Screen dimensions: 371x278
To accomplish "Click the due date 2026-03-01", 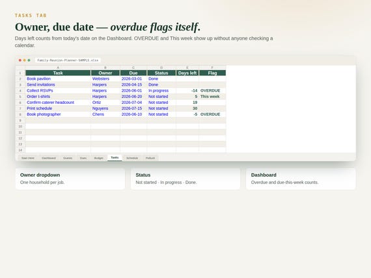I will coord(133,79).
